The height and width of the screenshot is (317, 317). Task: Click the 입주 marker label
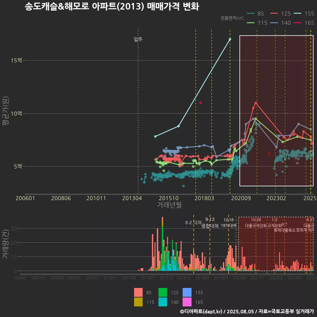[x=138, y=39]
